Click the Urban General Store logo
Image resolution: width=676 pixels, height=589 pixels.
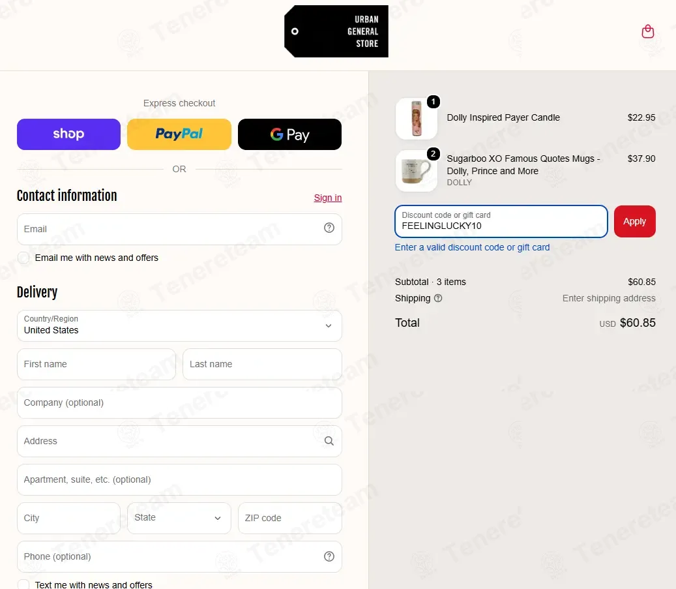(336, 31)
